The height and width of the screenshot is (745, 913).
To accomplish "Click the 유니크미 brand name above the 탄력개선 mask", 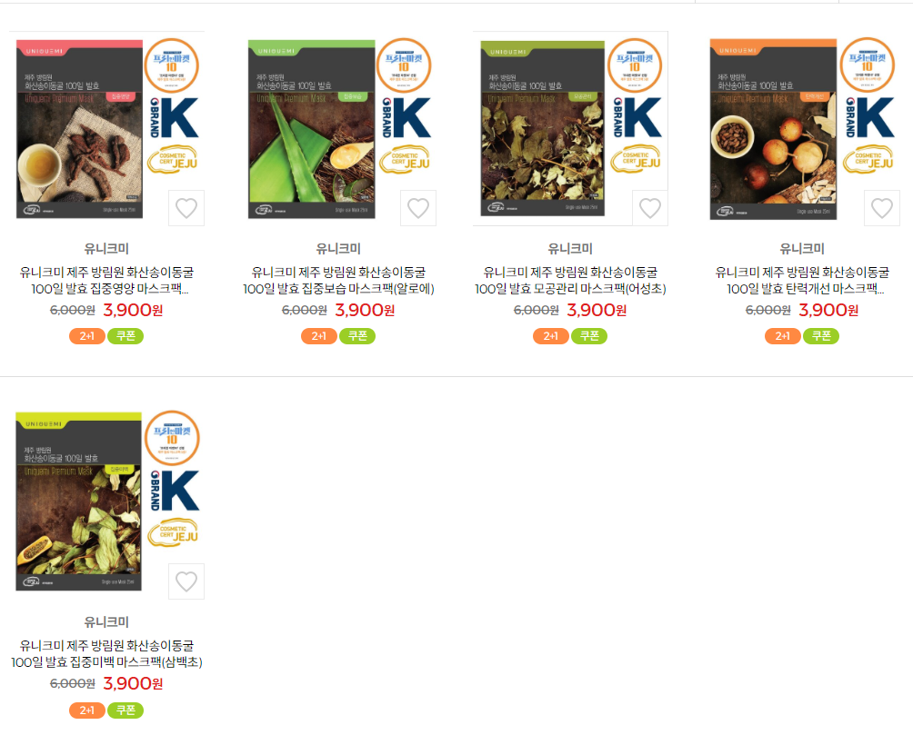I will coord(802,248).
